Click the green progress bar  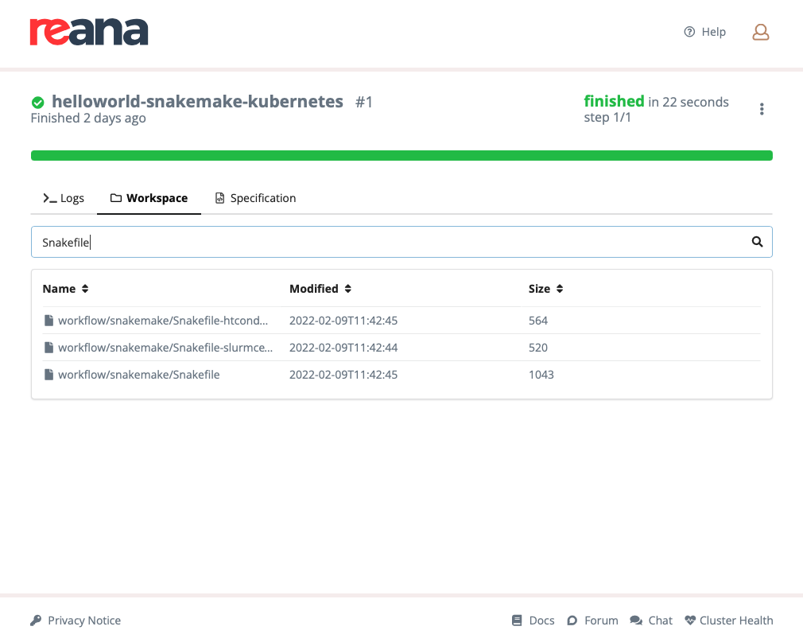point(401,155)
